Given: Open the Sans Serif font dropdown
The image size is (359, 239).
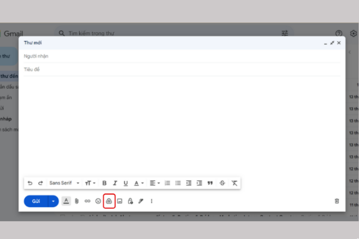Looking at the screenshot, I should 64,183.
